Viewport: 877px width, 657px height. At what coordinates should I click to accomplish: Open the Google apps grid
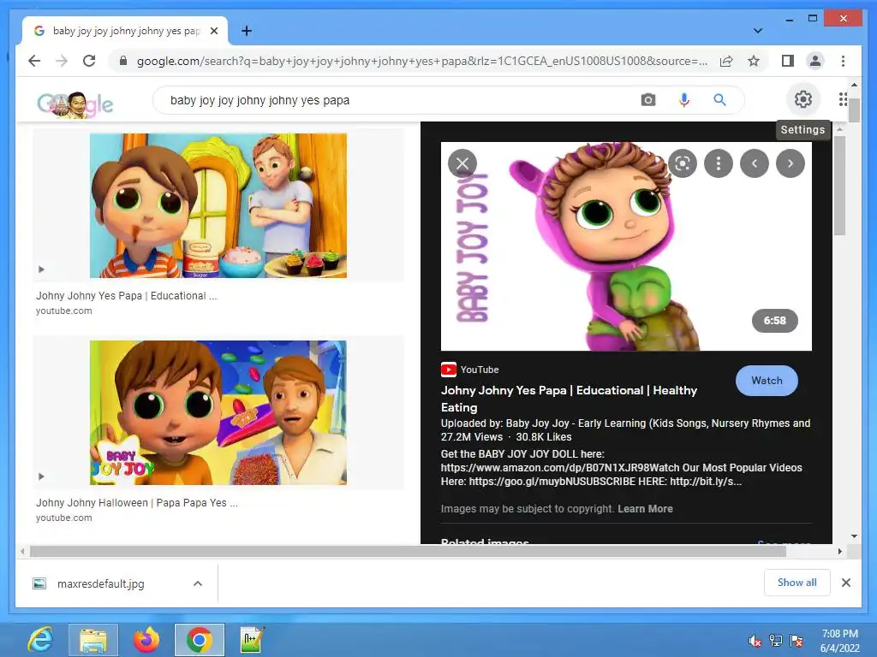tap(844, 99)
